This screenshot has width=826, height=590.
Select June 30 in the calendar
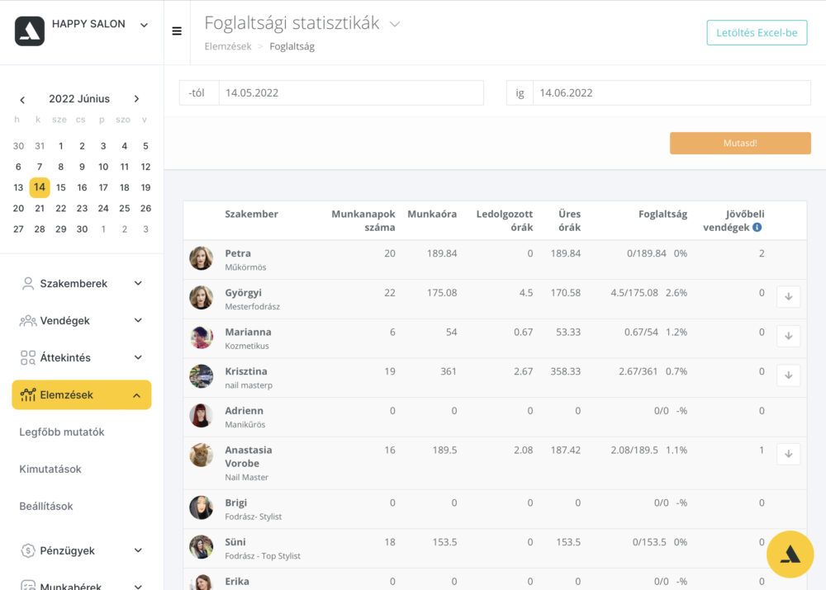point(82,229)
